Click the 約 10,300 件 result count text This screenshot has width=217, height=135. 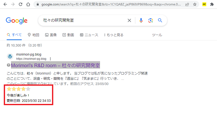(16, 45)
